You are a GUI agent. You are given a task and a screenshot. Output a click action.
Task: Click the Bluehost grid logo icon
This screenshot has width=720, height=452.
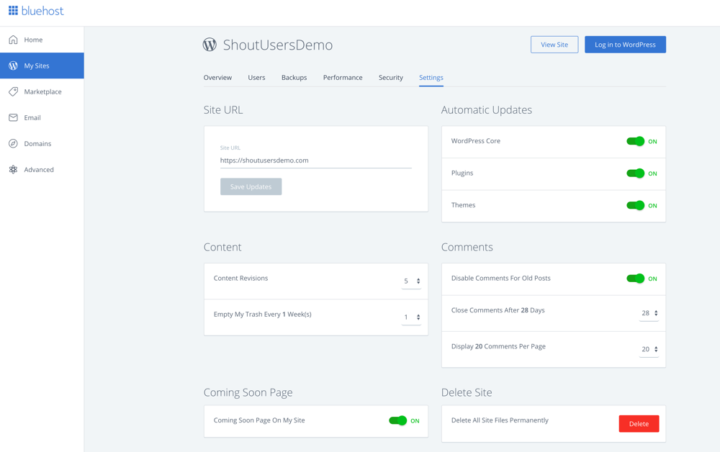coord(13,11)
